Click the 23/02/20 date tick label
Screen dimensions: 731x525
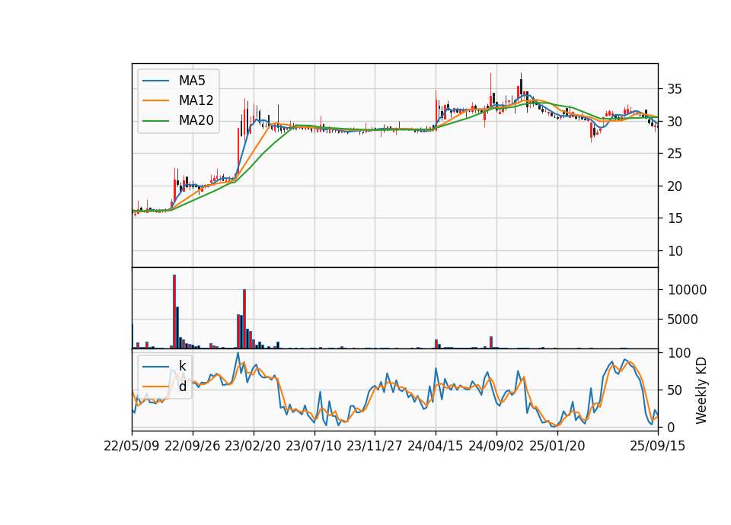(x=253, y=446)
